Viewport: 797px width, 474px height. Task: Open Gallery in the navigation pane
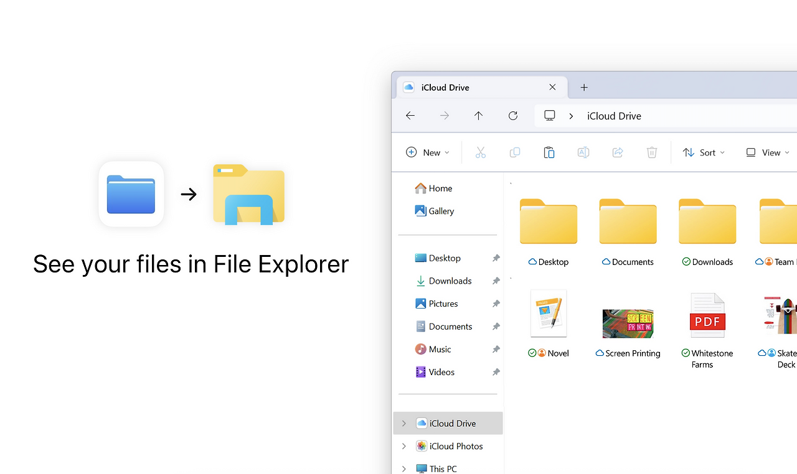[434, 211]
